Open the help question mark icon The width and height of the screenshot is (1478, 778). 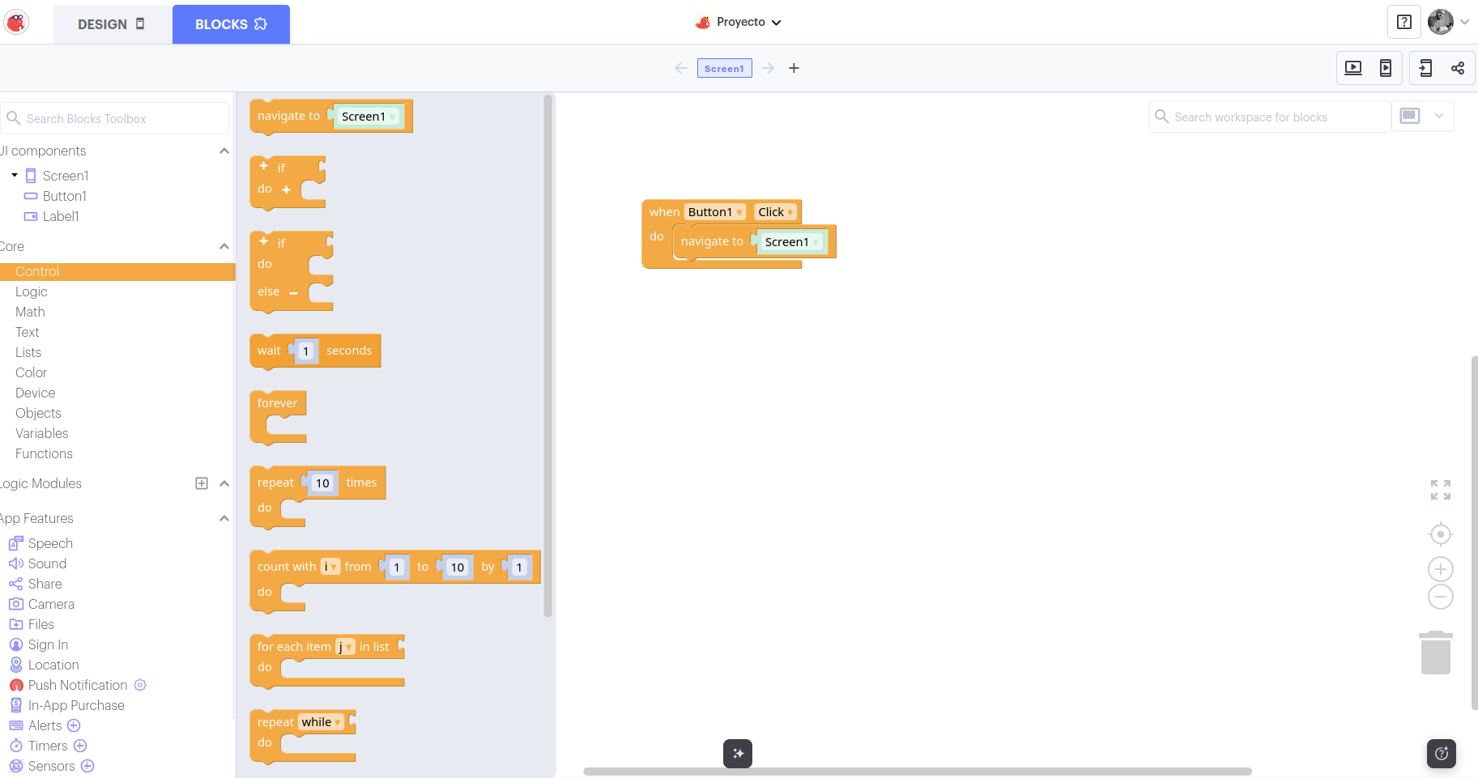(1404, 23)
